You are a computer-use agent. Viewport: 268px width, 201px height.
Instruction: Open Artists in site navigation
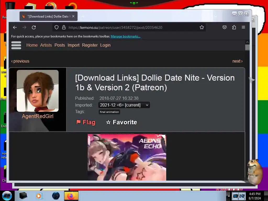pos(46,45)
